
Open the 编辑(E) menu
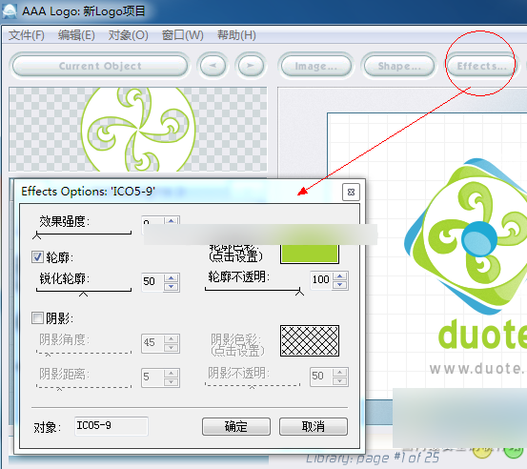click(76, 35)
